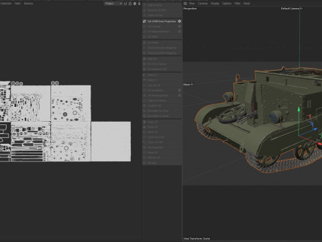
Task: Click the Copy UV command
Action: [x=162, y=122]
